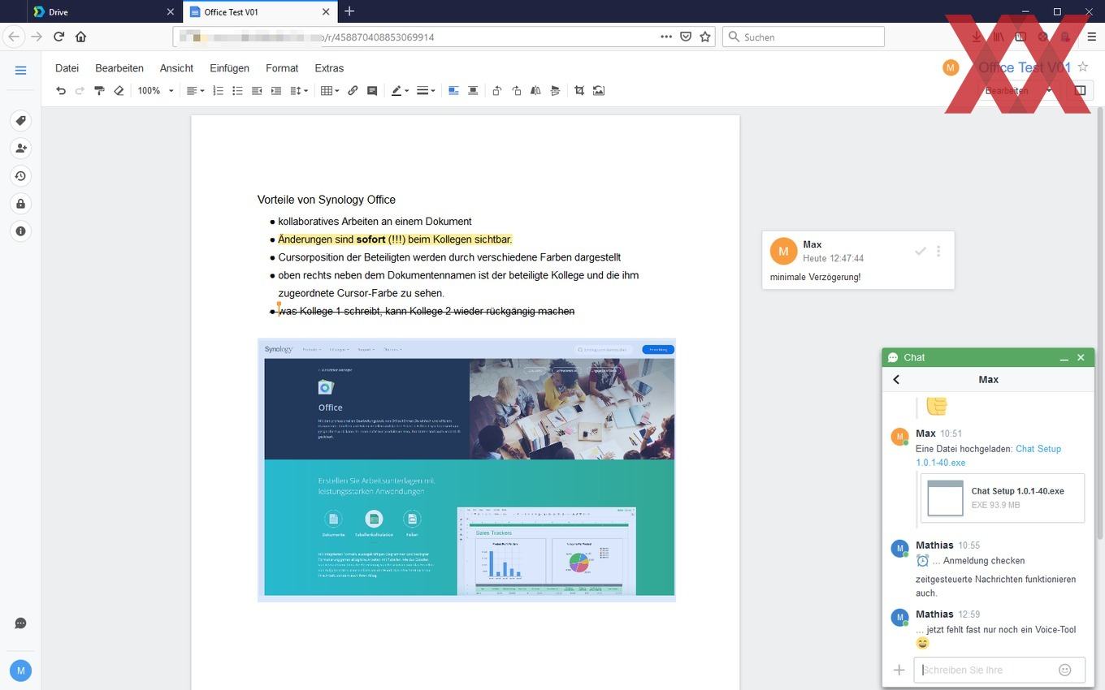Clear formatting with the eraser icon
Image resolution: width=1105 pixels, height=690 pixels.
pyautogui.click(x=119, y=91)
